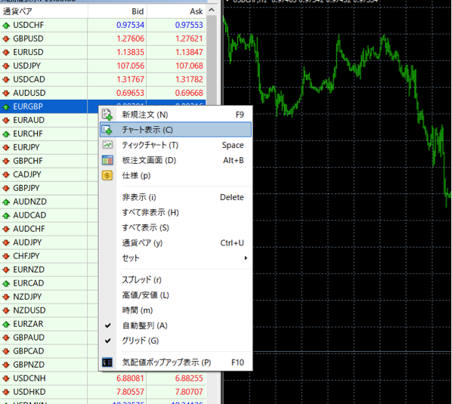
Task: Click the red down arrow next to USDCNH
Action: [x=6, y=378]
